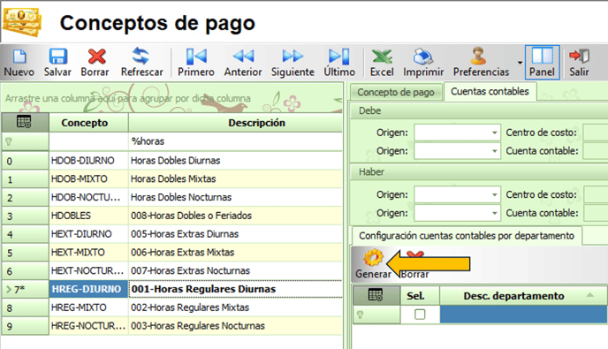
Task: Select HEXT-DIURNO concept cell
Action: (x=88, y=234)
